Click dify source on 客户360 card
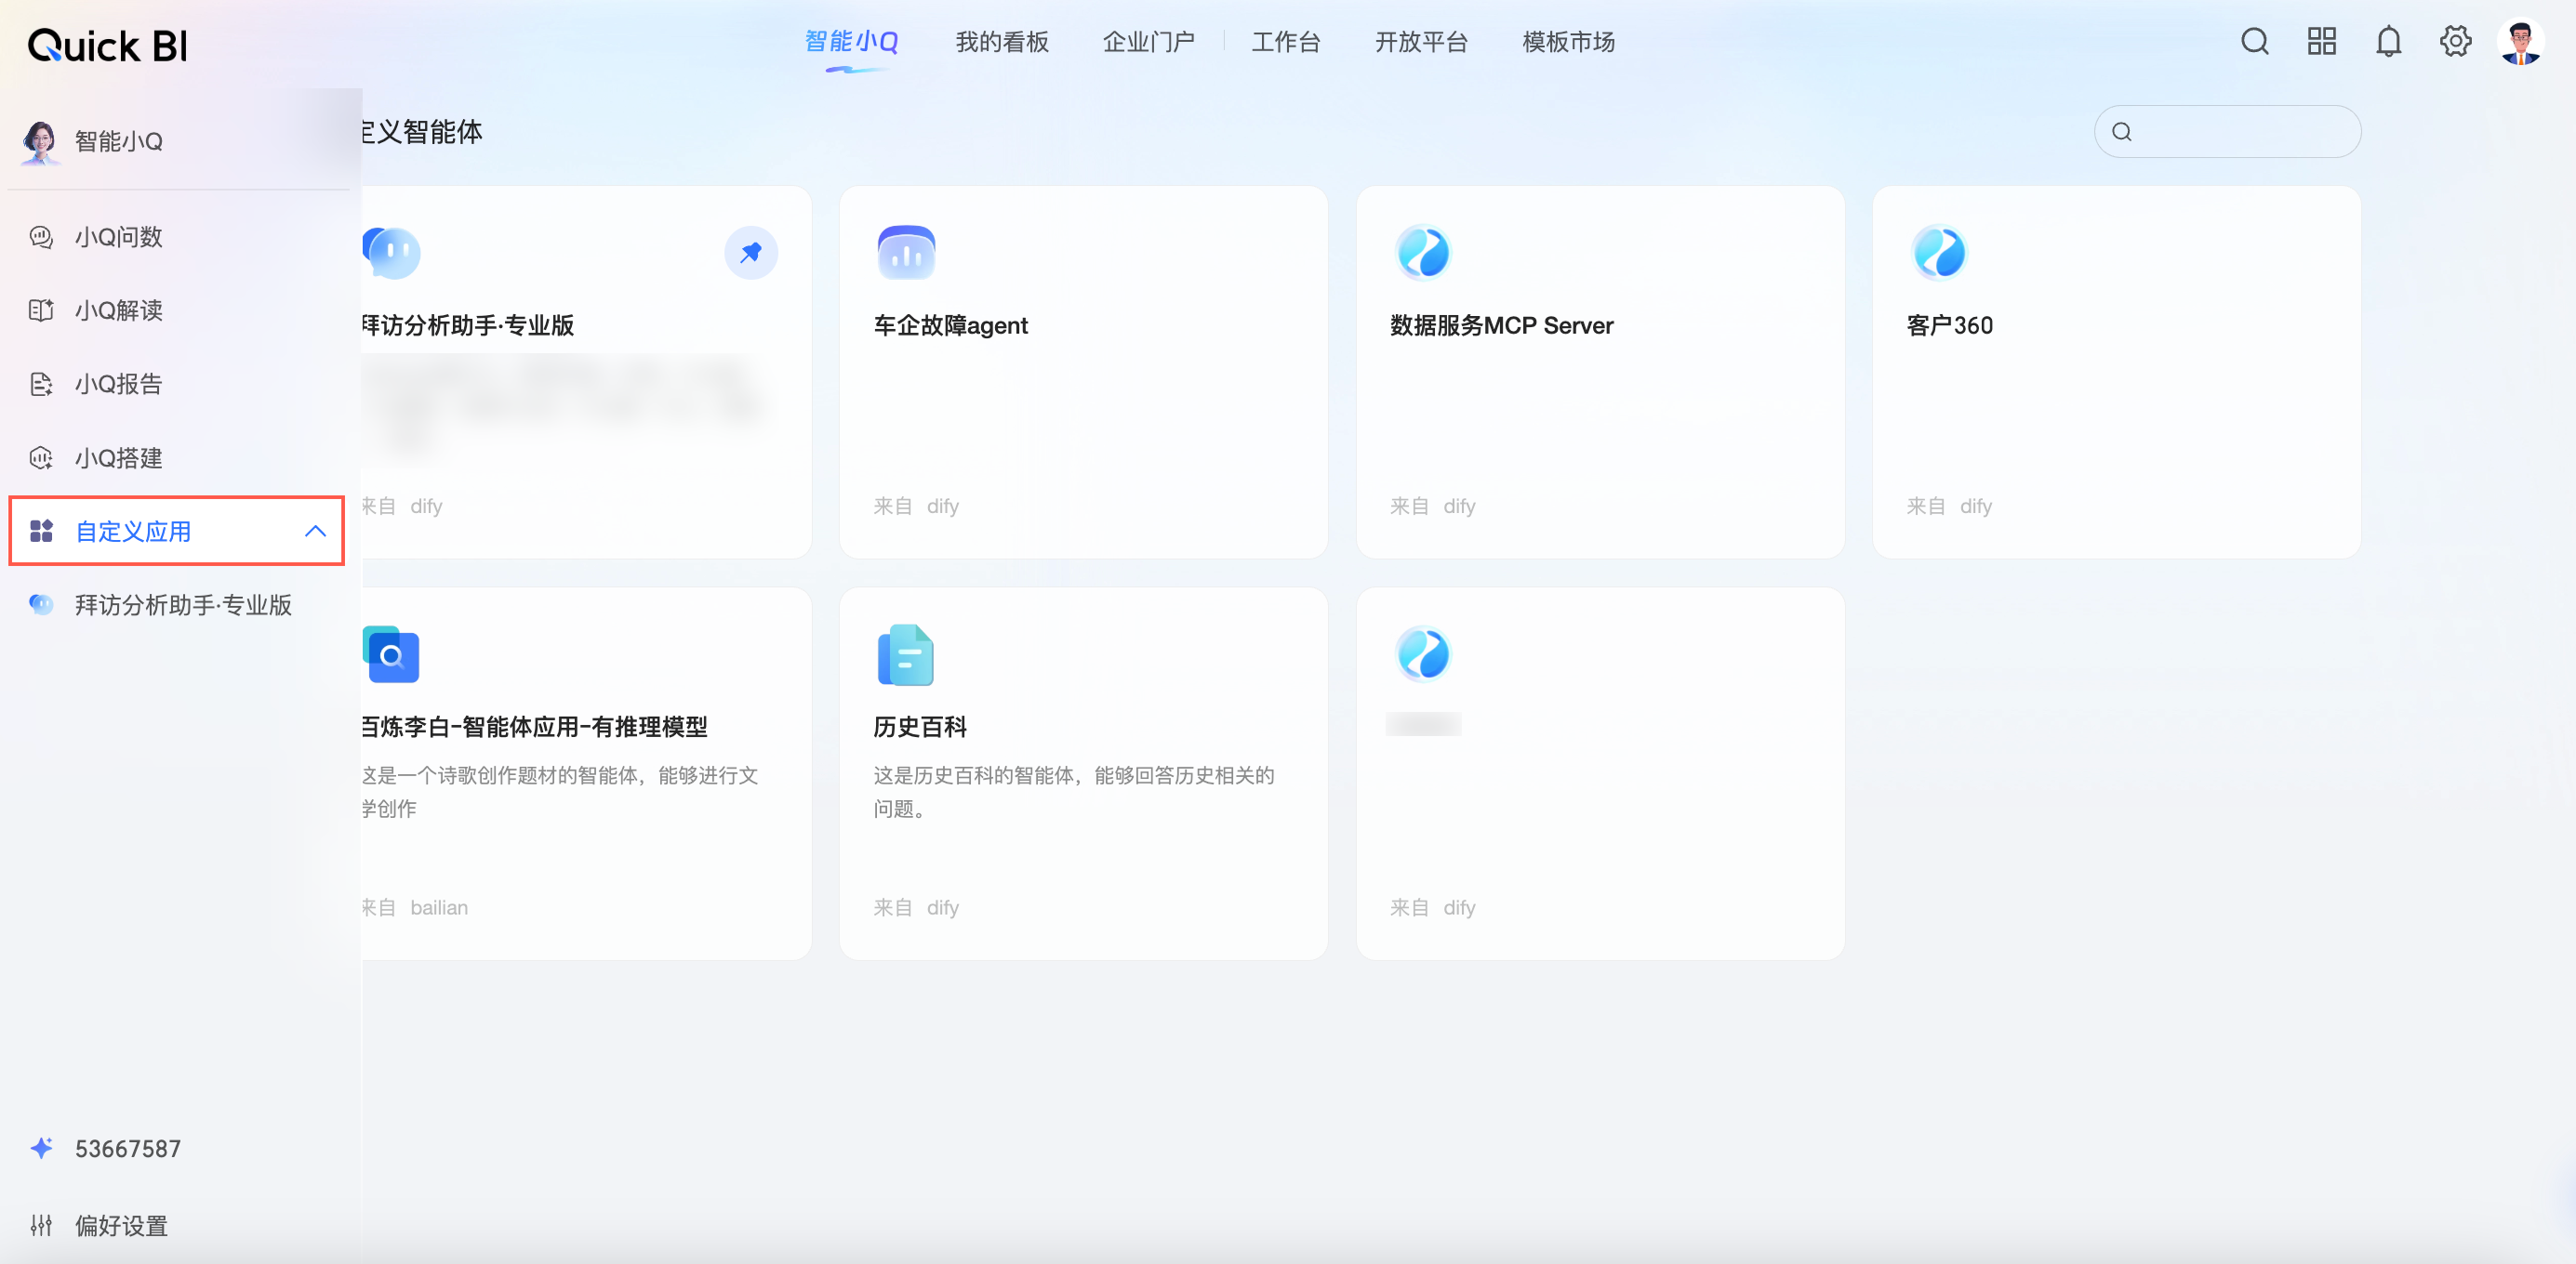Screen dimensions: 2576x1264 tap(1976, 507)
